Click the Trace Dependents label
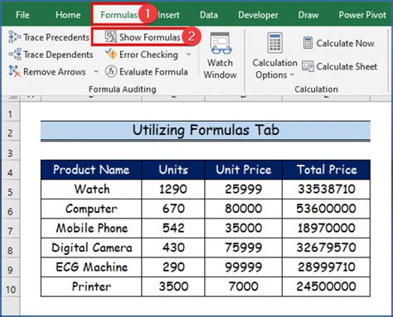Screen dimensions: 393x317 [58, 55]
